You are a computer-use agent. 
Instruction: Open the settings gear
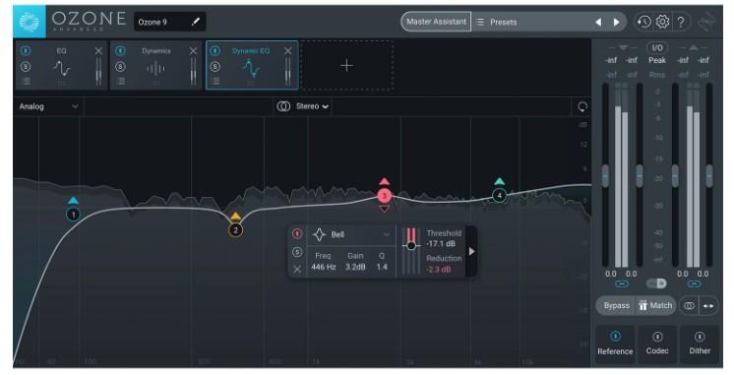[662, 22]
